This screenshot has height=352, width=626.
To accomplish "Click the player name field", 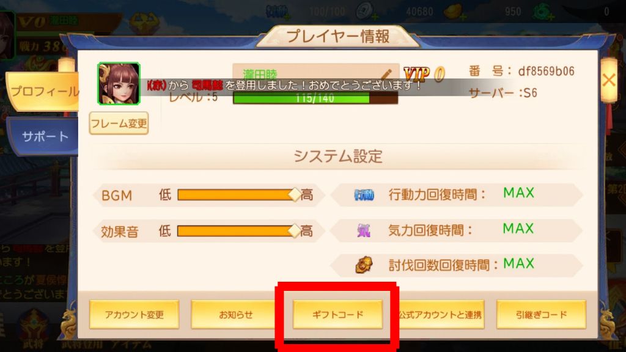I will 316,73.
